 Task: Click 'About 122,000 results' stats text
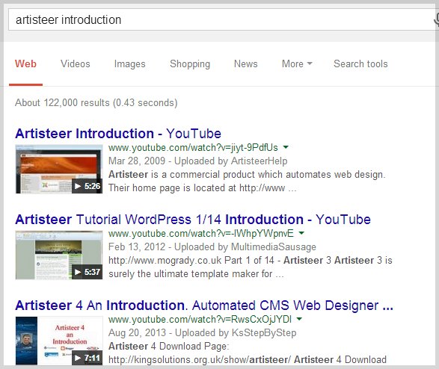pos(96,102)
